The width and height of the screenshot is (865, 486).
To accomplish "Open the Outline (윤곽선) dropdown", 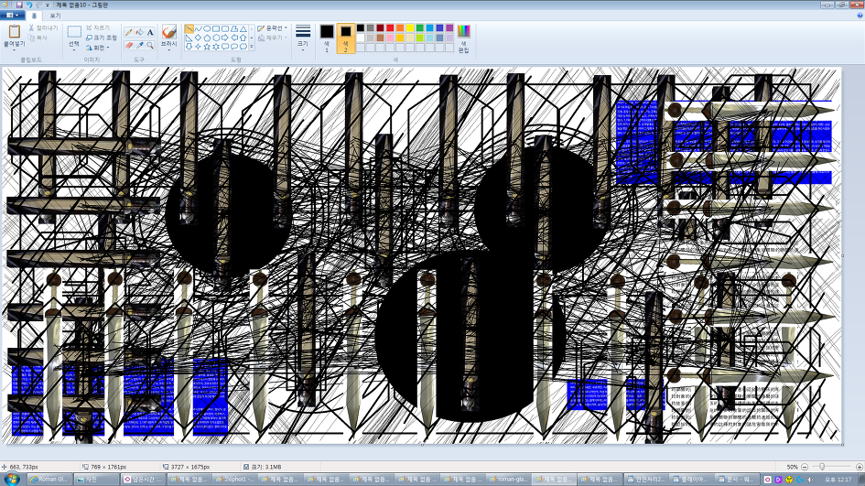I will click(273, 28).
